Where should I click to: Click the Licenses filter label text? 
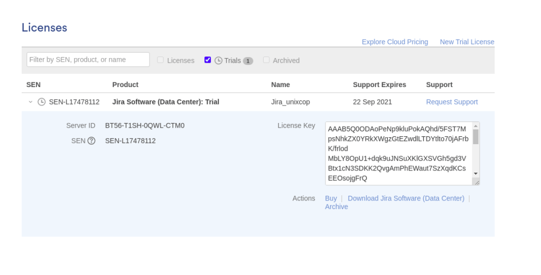click(181, 60)
